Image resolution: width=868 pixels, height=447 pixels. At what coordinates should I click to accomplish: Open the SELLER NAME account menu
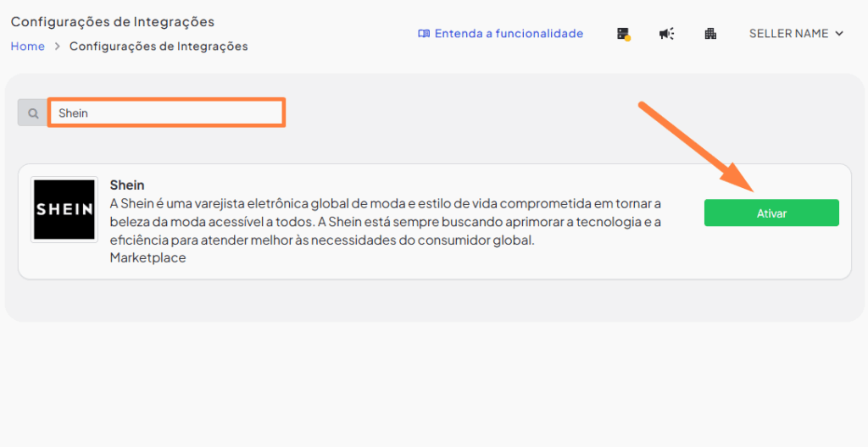tap(788, 34)
